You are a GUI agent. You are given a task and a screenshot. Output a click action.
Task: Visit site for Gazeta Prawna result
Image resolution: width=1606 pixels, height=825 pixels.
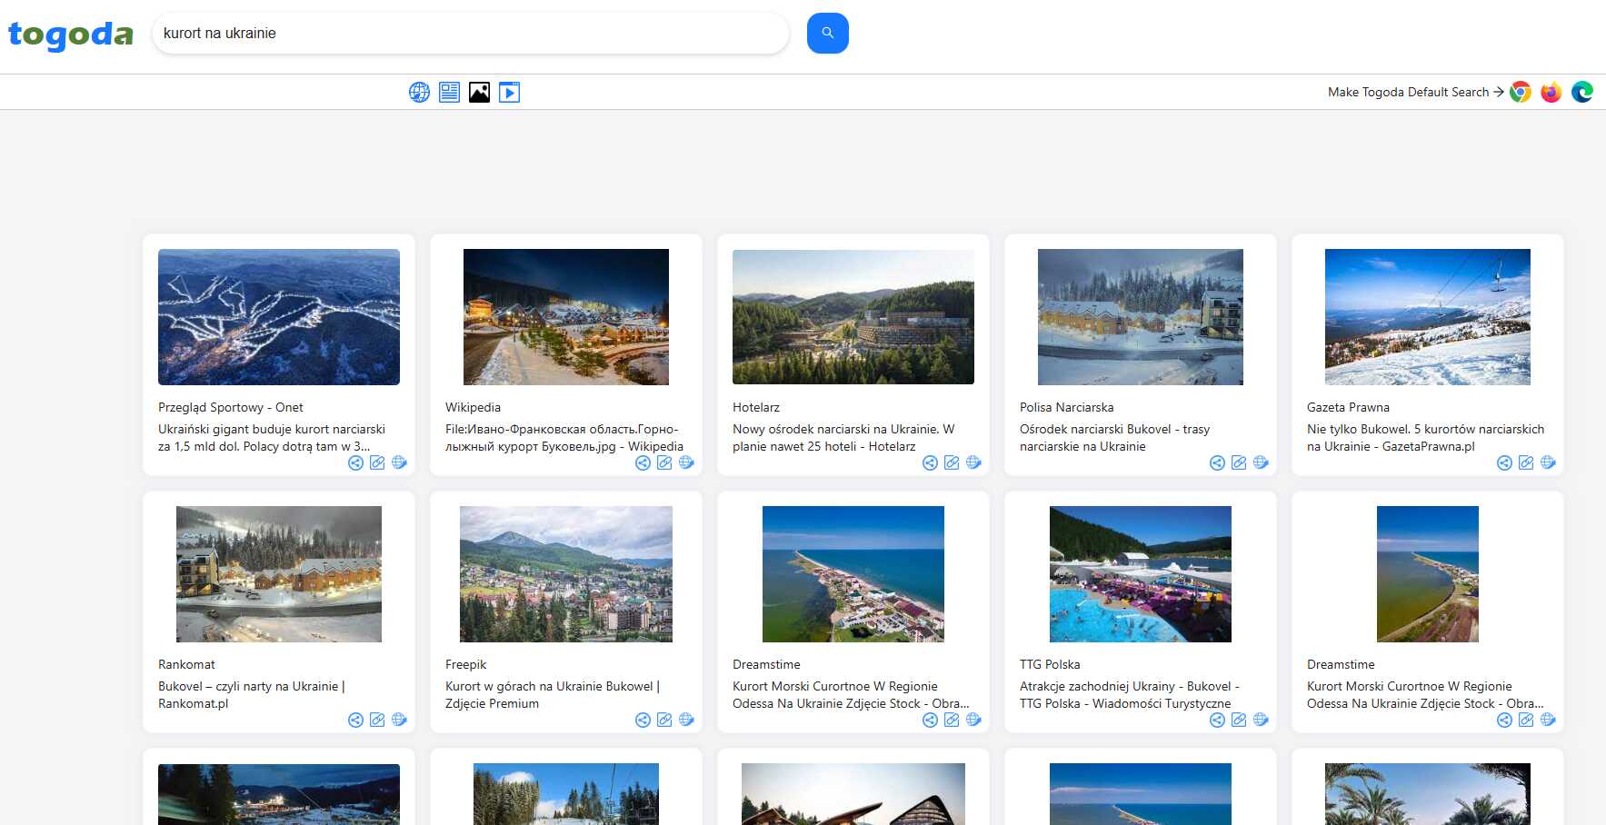(1548, 462)
